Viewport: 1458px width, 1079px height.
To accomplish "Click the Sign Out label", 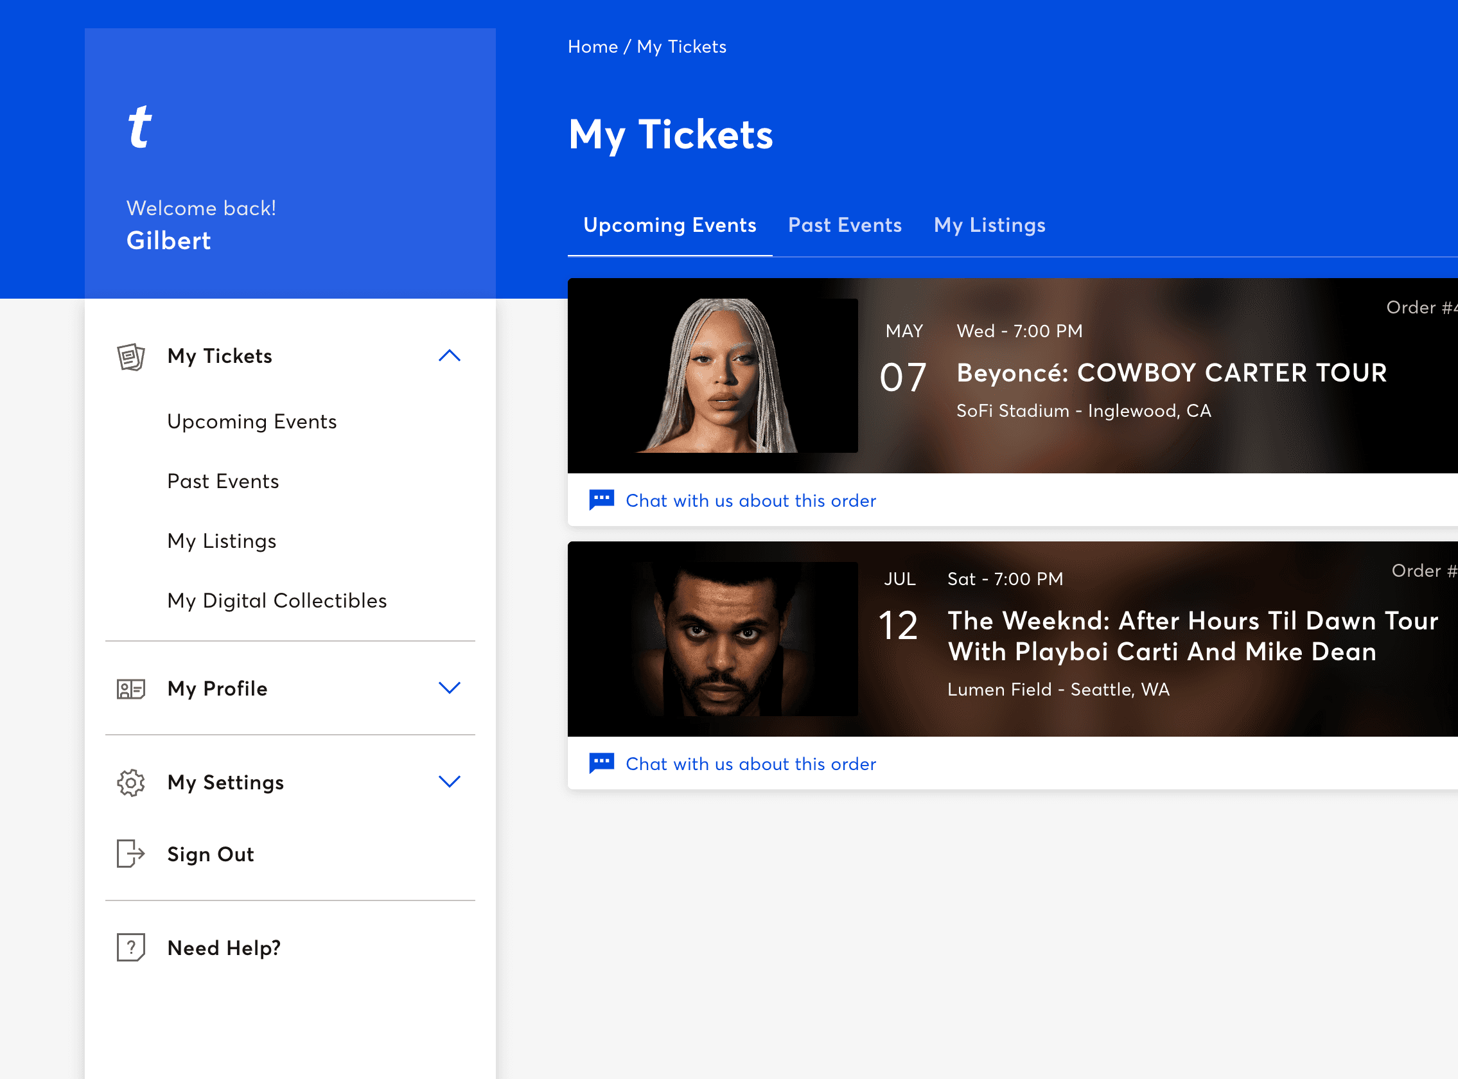I will click(x=210, y=854).
